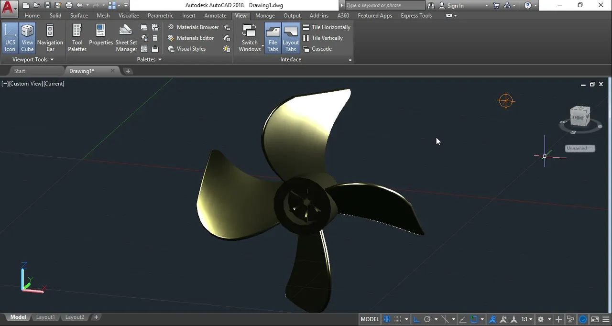
Task: Open the Materials Editor
Action: (191, 38)
